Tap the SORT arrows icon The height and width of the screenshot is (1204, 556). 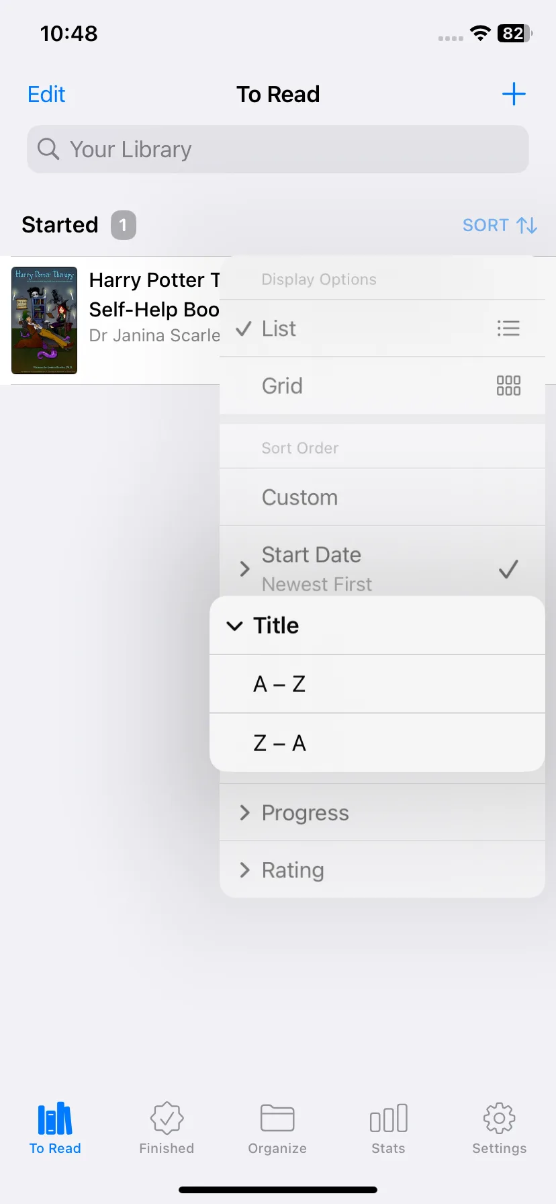[527, 225]
